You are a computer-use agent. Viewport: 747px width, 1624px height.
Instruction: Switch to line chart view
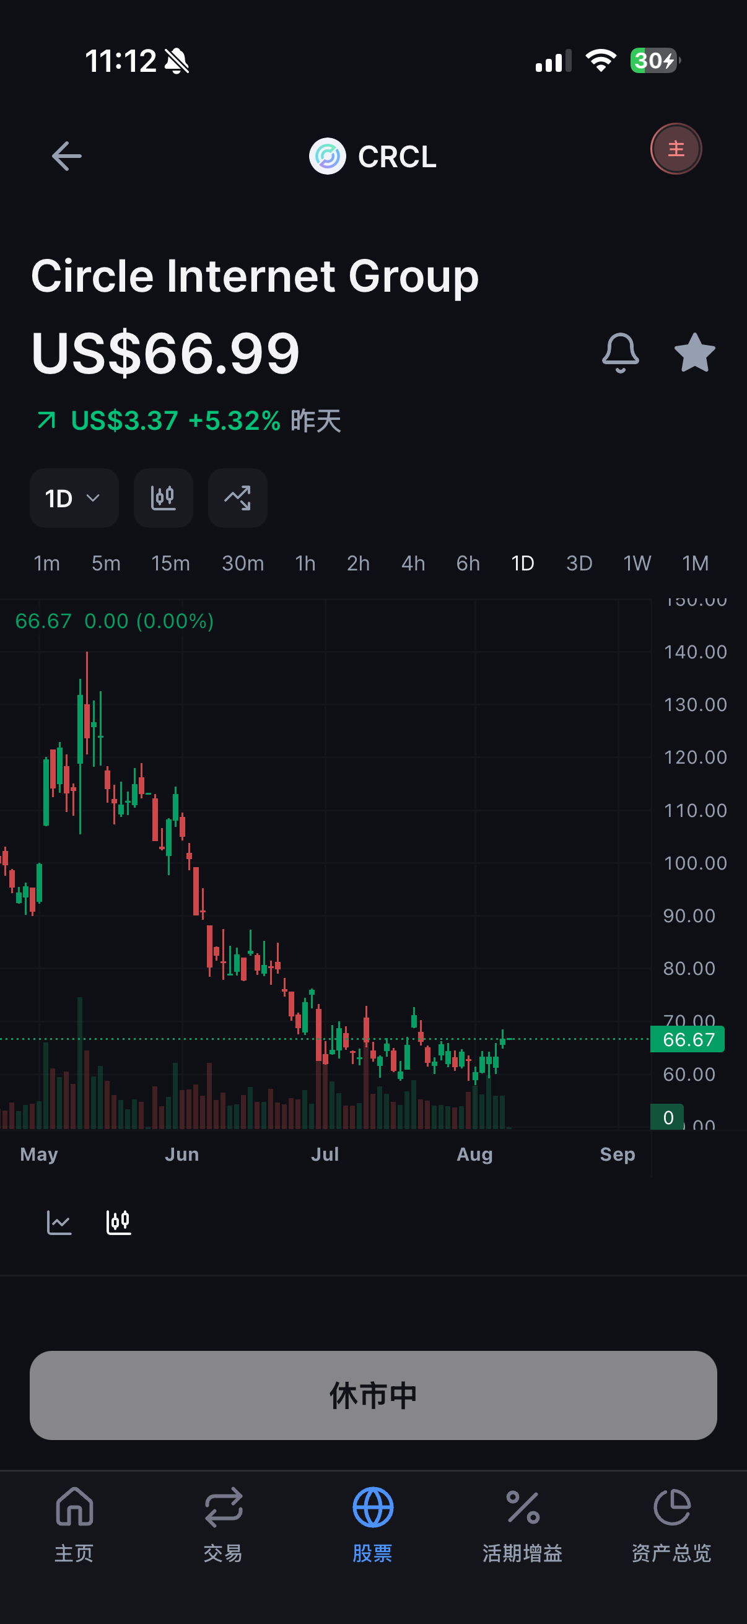59,1223
